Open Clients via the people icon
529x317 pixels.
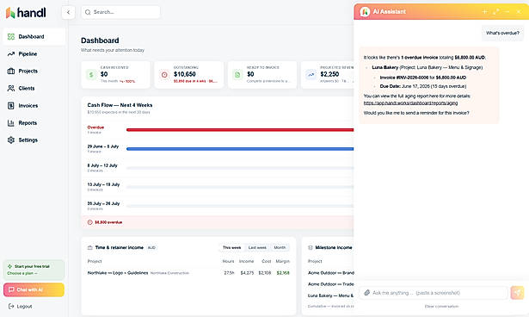11,88
